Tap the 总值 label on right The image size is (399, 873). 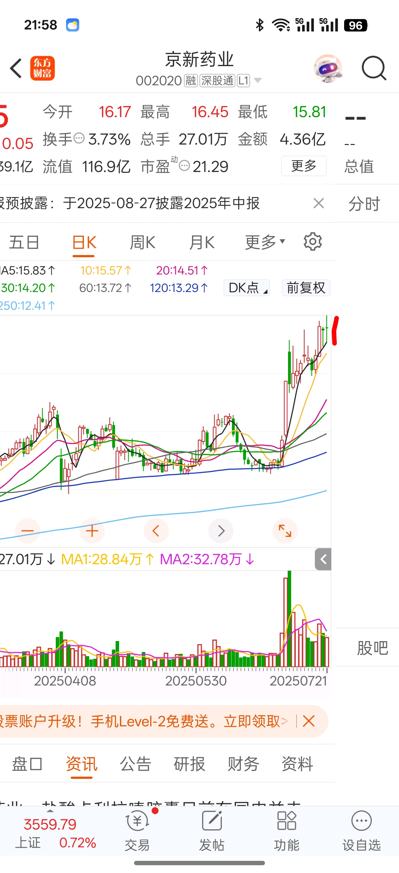pos(359,166)
